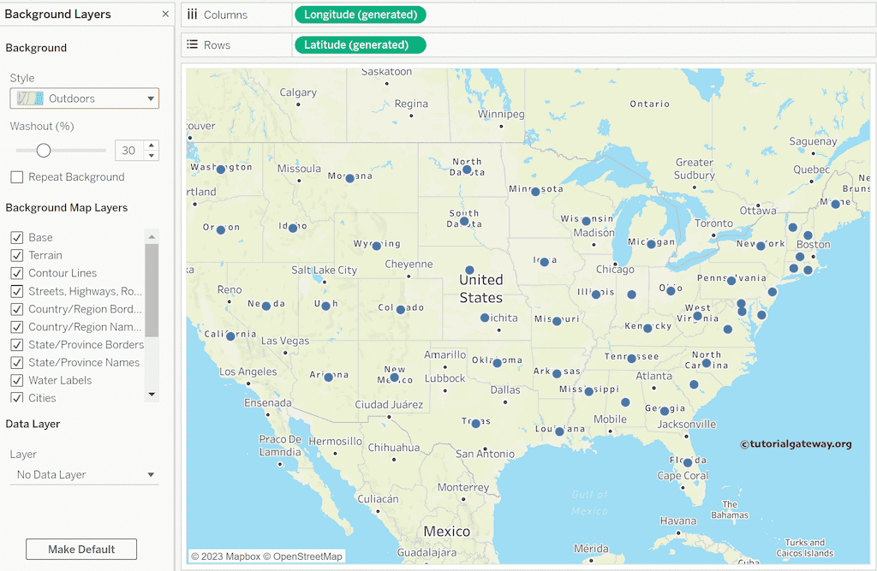Click the Wyoming data point
Image resolution: width=877 pixels, height=571 pixels.
(x=377, y=246)
